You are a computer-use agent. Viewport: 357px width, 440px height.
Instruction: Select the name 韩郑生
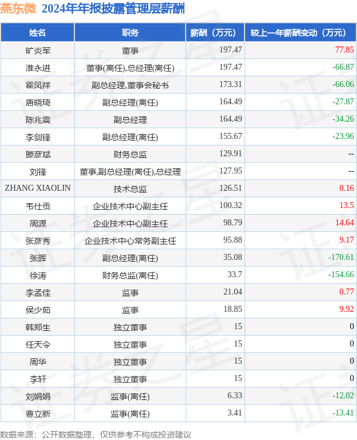pyautogui.click(x=38, y=327)
